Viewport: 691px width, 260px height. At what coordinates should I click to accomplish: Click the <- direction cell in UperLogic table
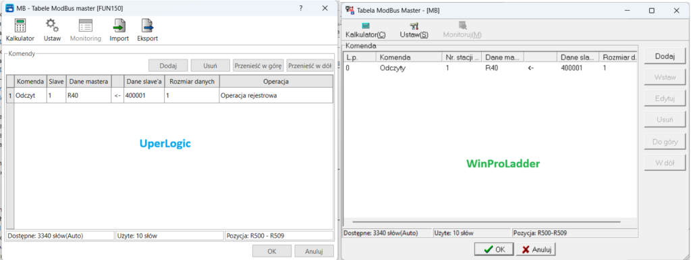(x=117, y=95)
